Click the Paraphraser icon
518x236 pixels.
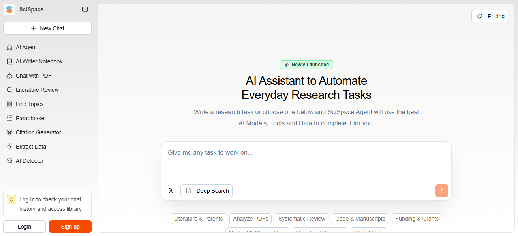(x=9, y=118)
